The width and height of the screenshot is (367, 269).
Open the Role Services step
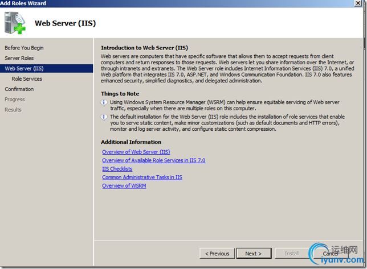(x=27, y=79)
